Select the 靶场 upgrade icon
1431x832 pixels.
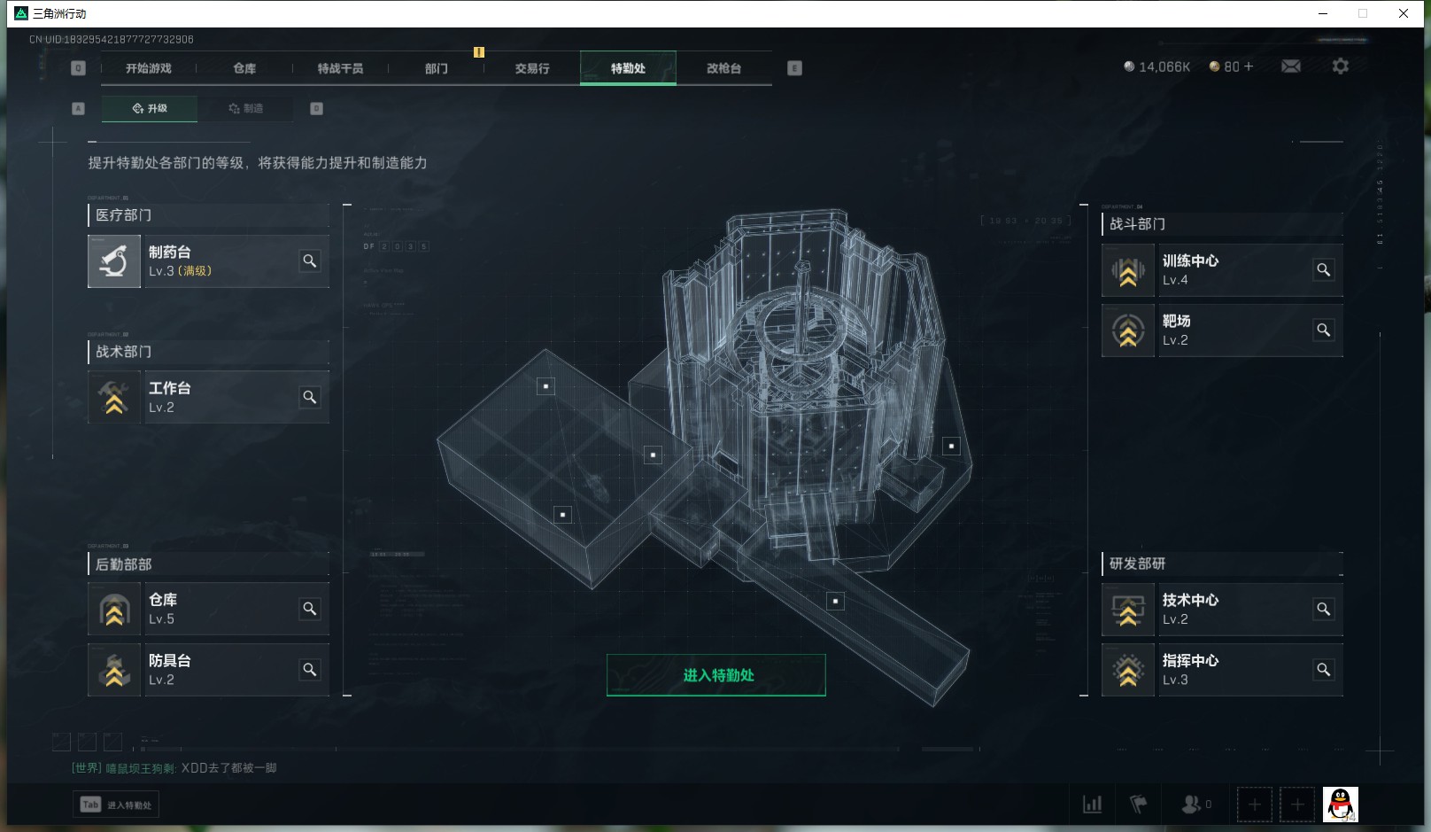pyautogui.click(x=1128, y=330)
